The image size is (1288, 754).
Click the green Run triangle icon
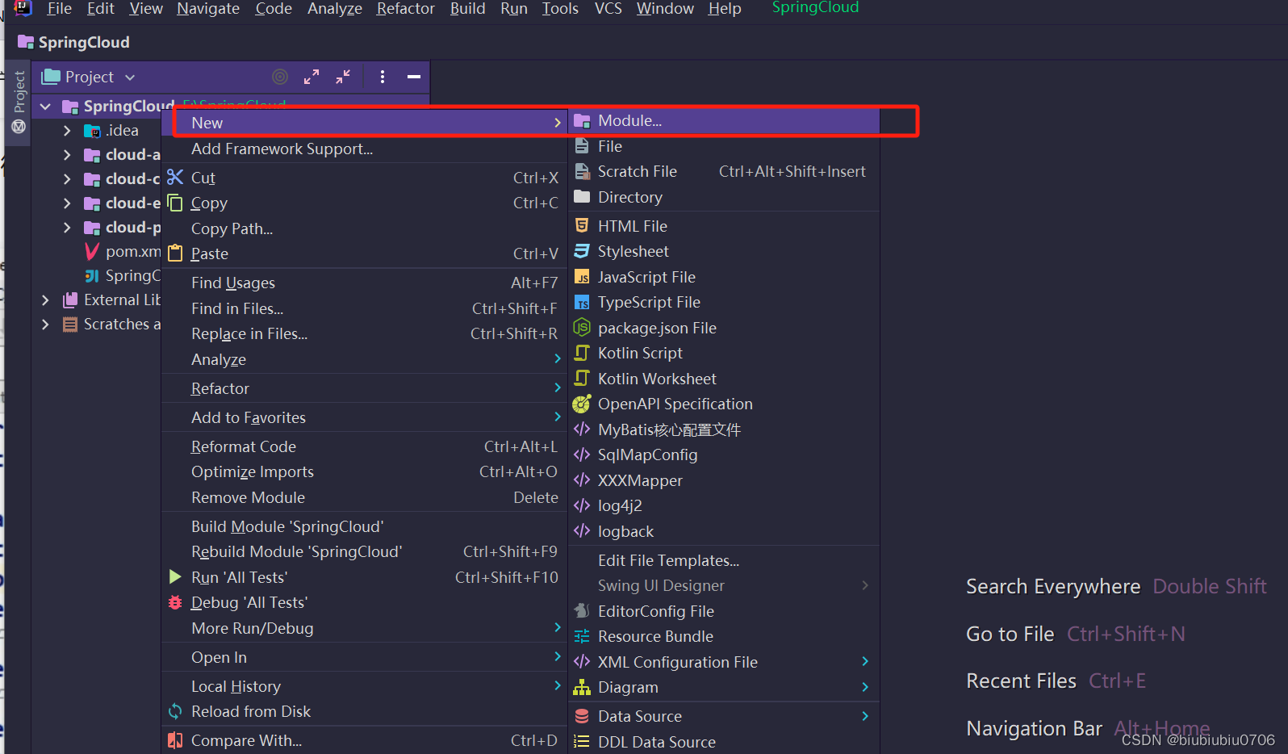[x=175, y=576]
